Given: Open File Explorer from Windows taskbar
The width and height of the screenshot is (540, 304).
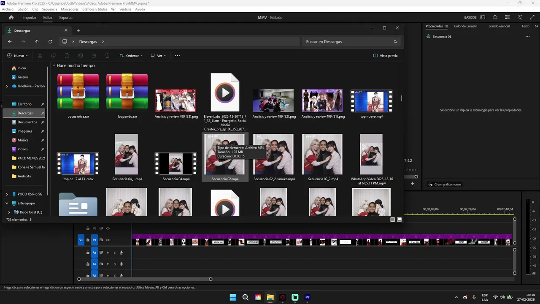Looking at the screenshot, I should point(270,297).
